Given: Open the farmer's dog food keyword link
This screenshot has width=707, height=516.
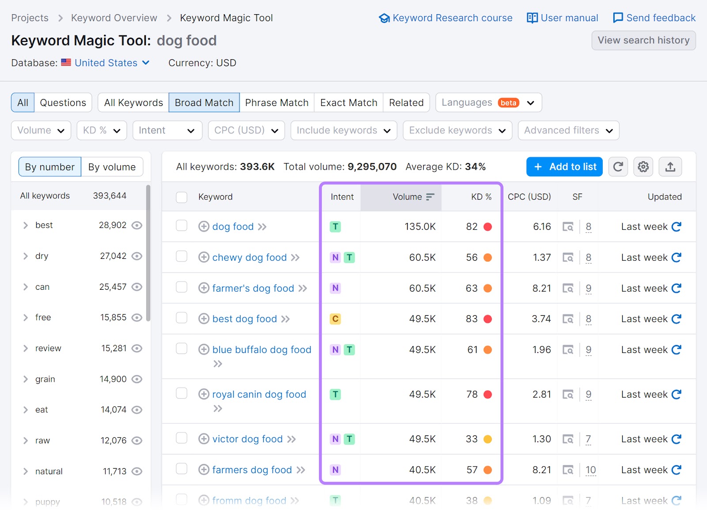Looking at the screenshot, I should pyautogui.click(x=253, y=288).
